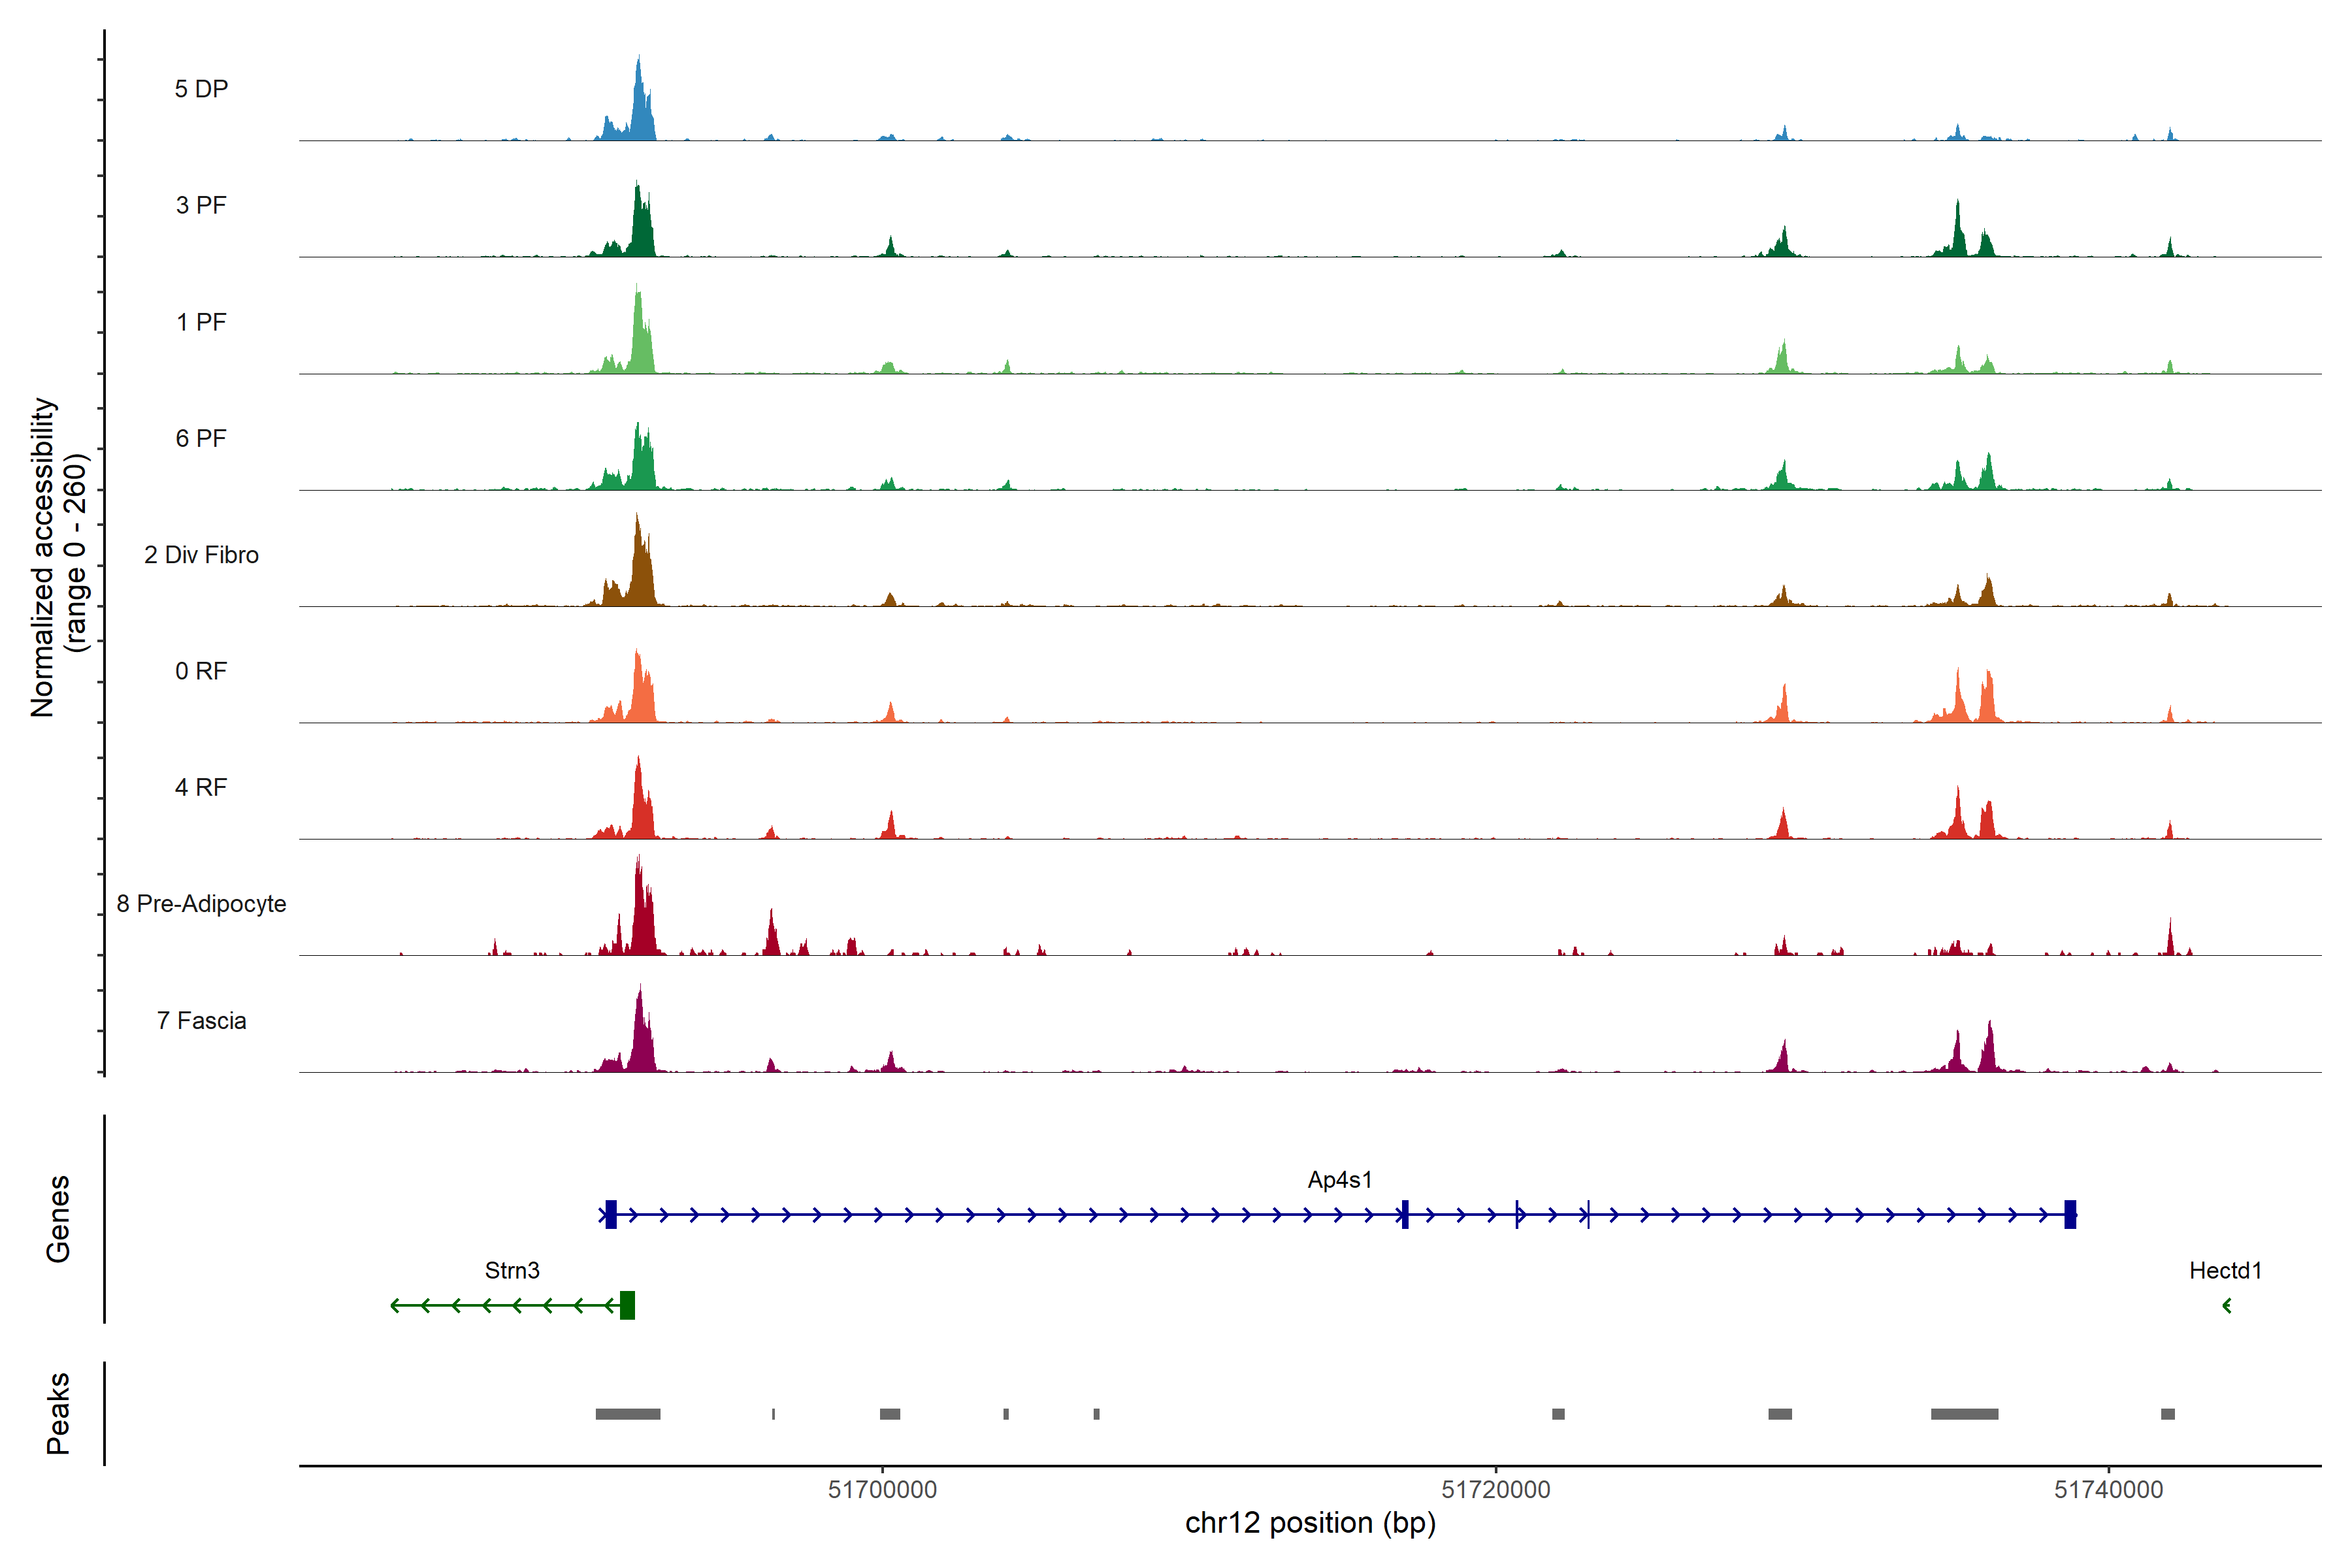
Task: Click the green Strn3 exon block
Action: (x=627, y=1305)
